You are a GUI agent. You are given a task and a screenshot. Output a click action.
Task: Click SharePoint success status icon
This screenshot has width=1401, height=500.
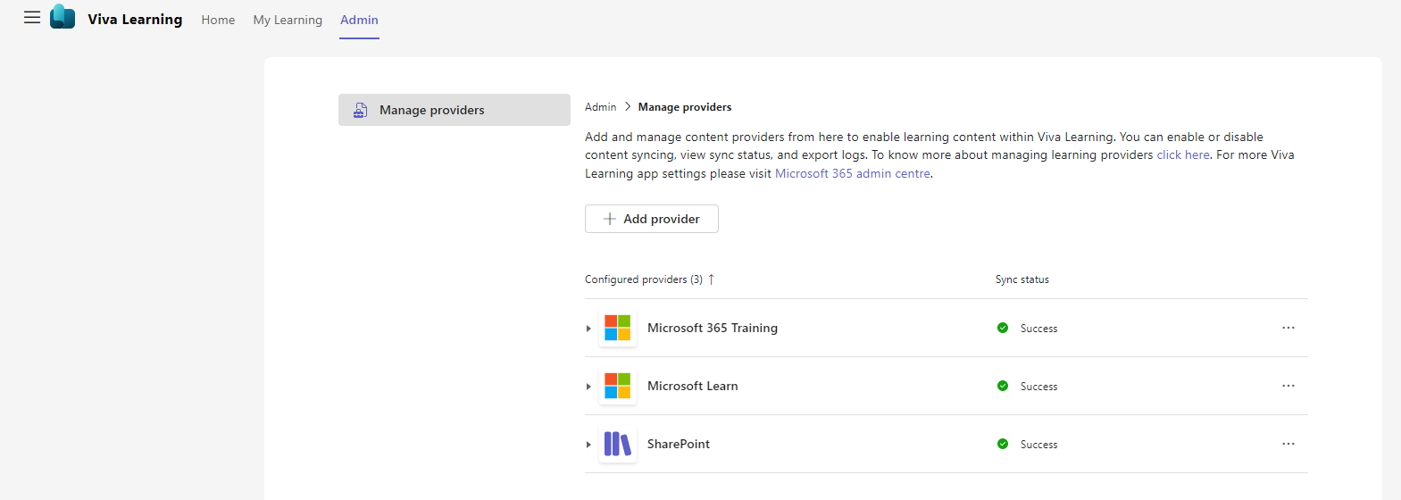tap(1003, 444)
